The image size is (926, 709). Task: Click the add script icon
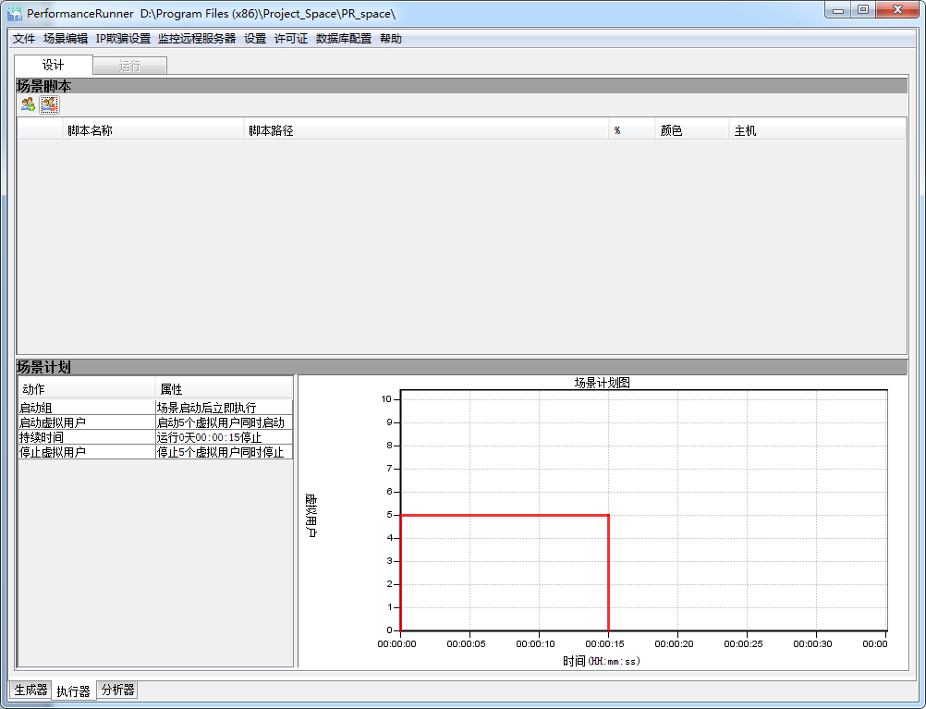(x=28, y=104)
